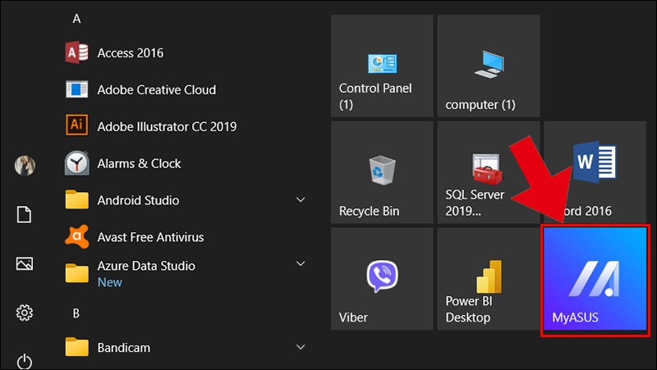Screen dimensions: 657x370
Task: Open the Word 2016 tile
Action: point(595,172)
